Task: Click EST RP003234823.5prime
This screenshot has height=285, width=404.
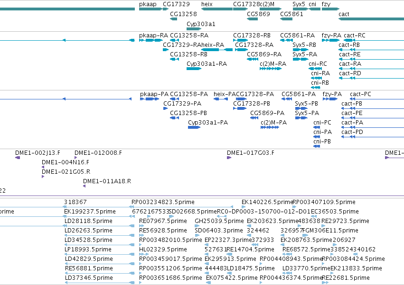Action: point(163,202)
